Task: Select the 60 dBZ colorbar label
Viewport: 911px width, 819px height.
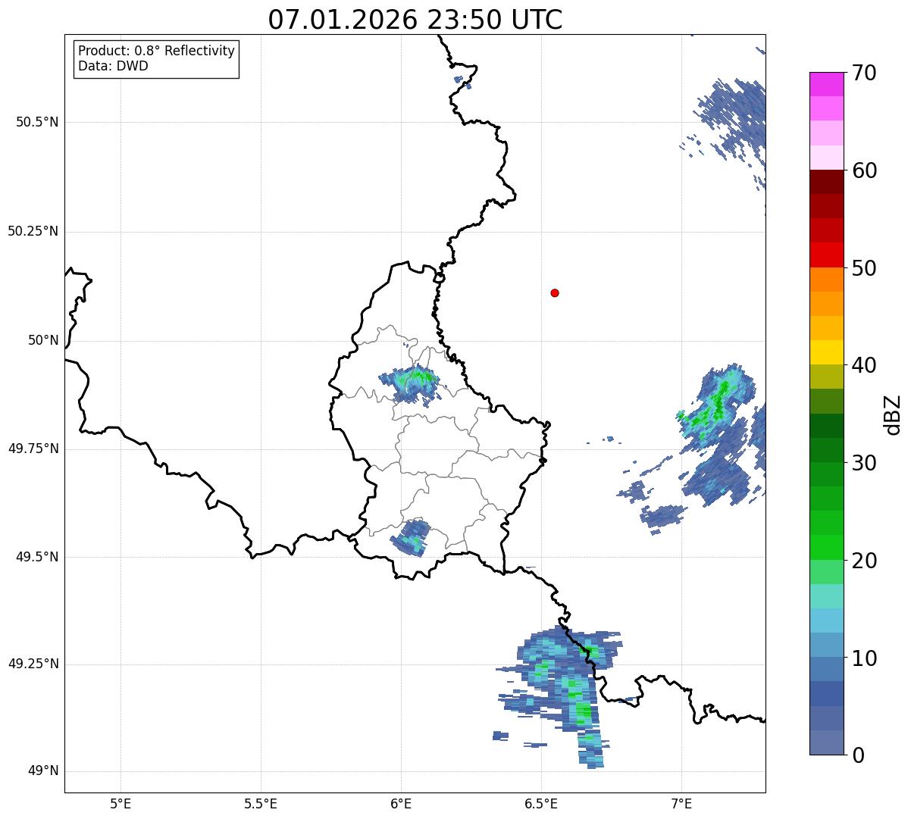Action: coord(865,170)
